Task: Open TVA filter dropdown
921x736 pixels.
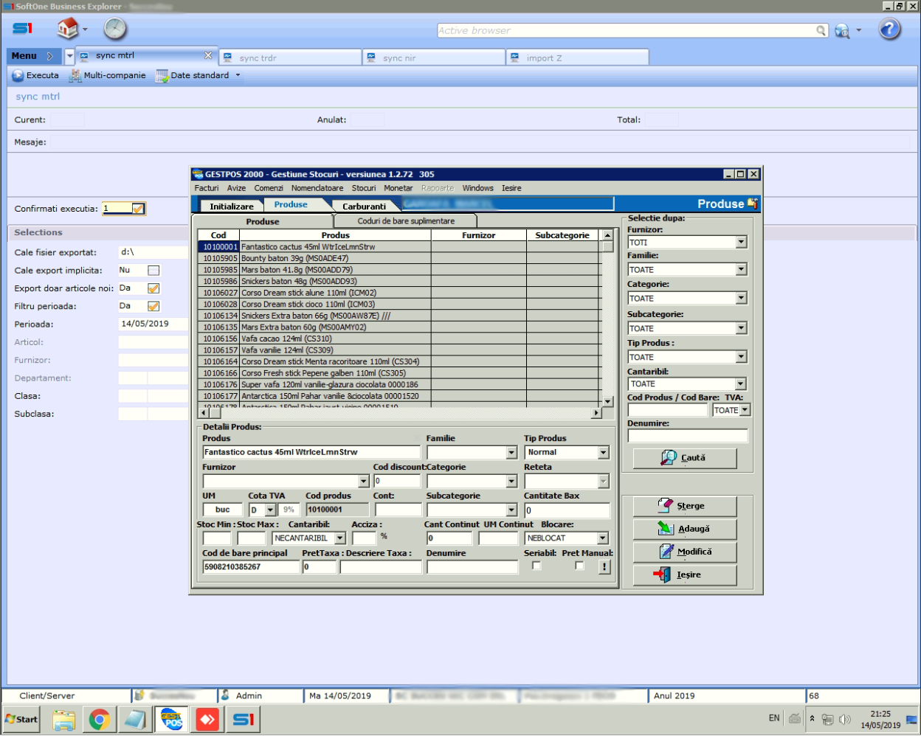Action: point(745,410)
